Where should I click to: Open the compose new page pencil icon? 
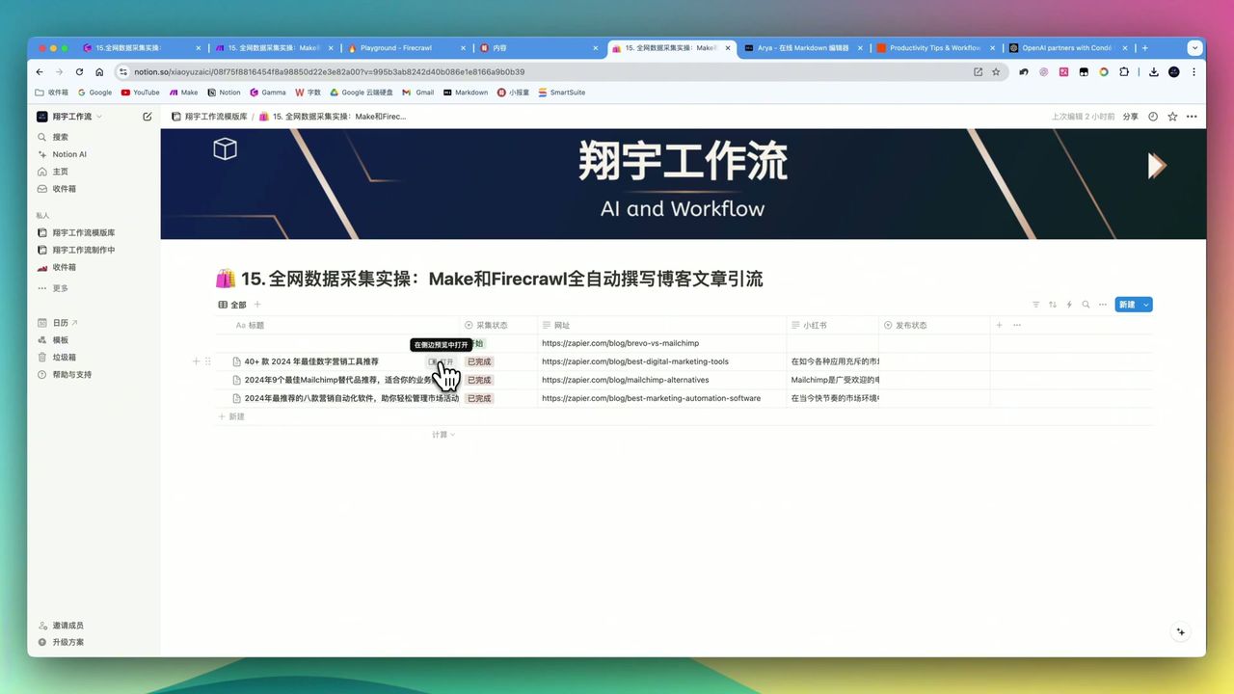[x=147, y=116]
